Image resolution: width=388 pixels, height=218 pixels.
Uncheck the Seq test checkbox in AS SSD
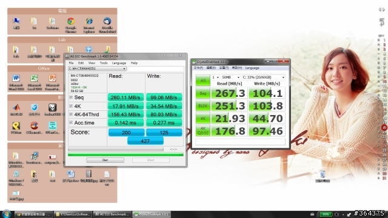tap(71, 97)
